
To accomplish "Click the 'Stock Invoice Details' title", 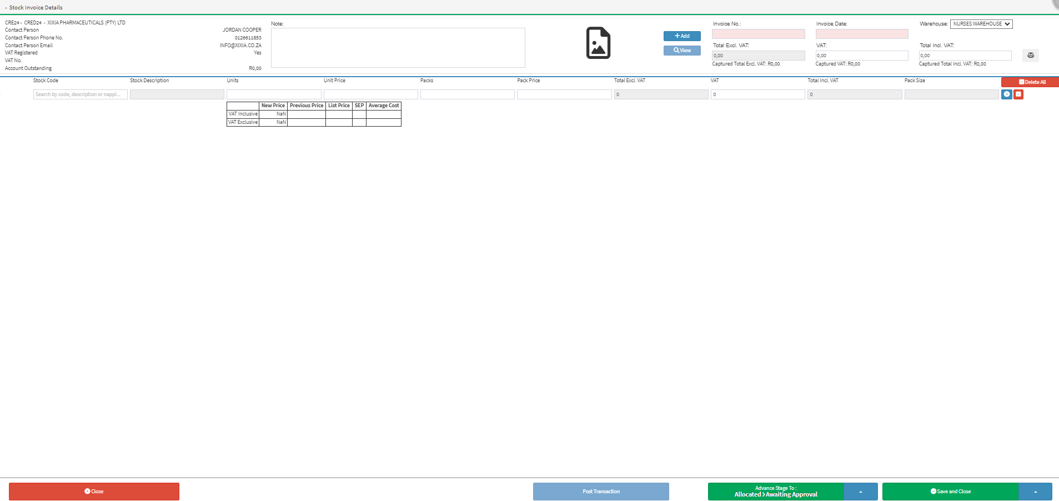I will click(x=36, y=8).
